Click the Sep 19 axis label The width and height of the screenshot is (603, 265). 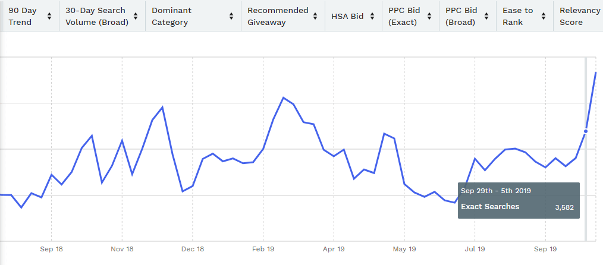click(x=545, y=249)
